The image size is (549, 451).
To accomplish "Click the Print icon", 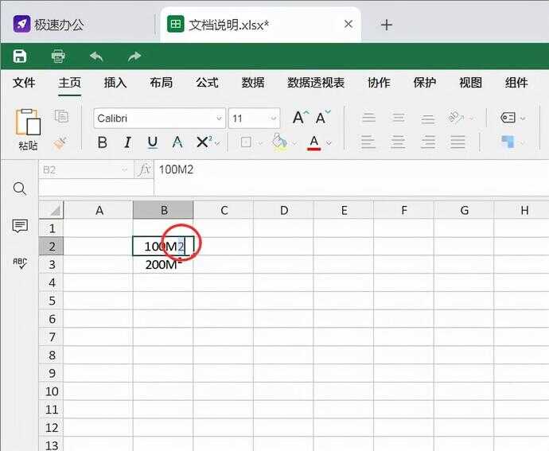I will tap(58, 56).
